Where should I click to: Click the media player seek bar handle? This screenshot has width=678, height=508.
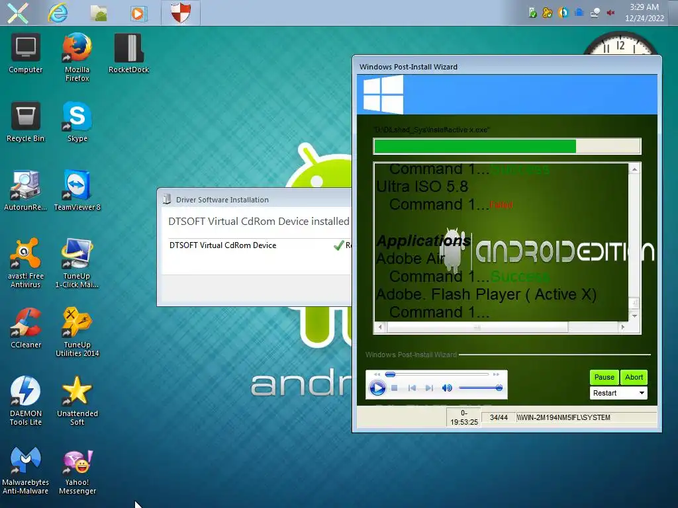tap(390, 374)
